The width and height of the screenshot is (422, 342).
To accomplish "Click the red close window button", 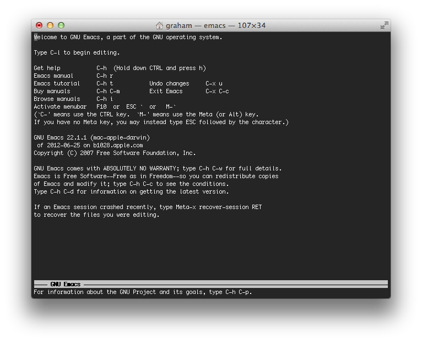I will pyautogui.click(x=39, y=25).
